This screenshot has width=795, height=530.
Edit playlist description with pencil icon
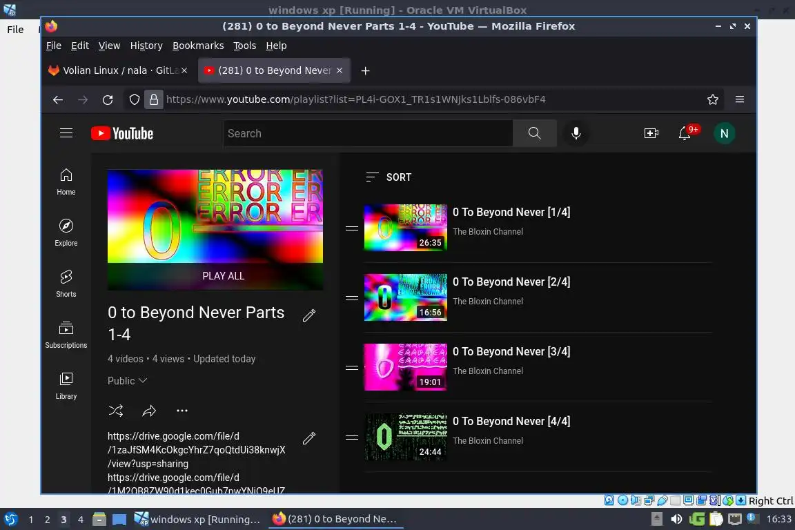pyautogui.click(x=308, y=438)
